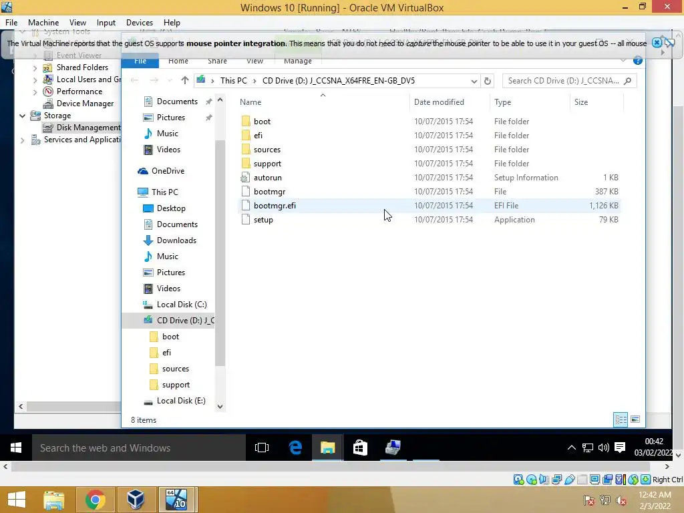The width and height of the screenshot is (684, 513).
Task: Collapse the Storage node
Action: 22,116
